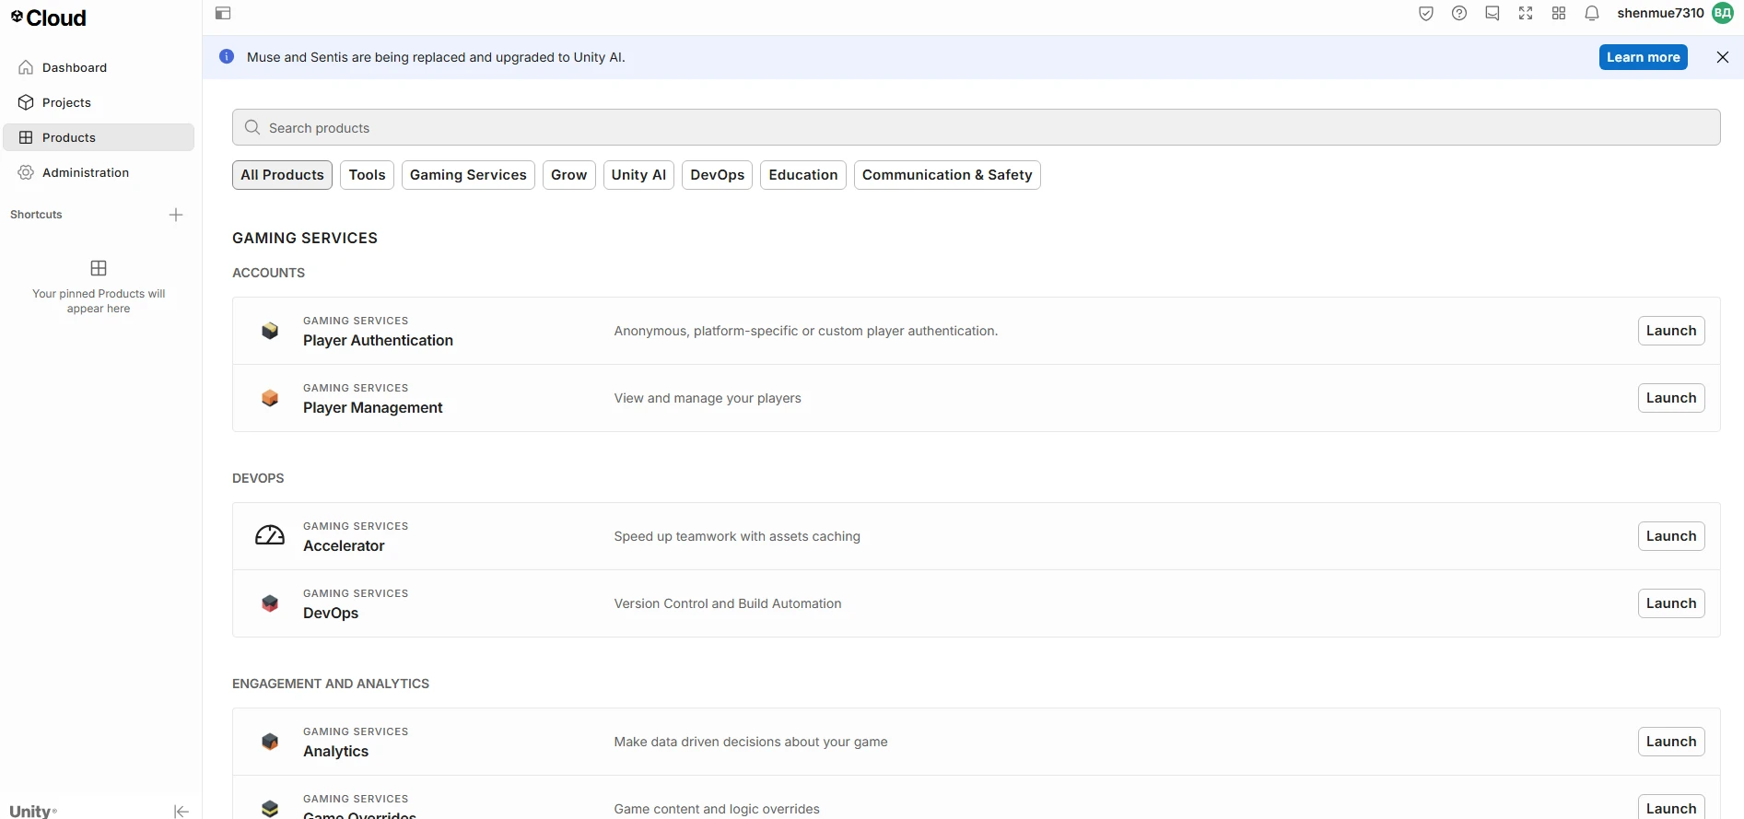Select the Tools filter tab

(368, 175)
